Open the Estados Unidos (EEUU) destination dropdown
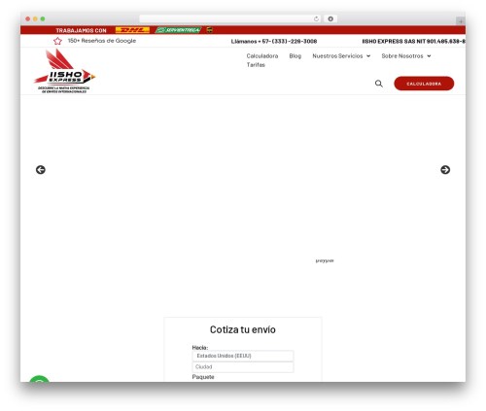This screenshot has width=486, height=411. [243, 356]
